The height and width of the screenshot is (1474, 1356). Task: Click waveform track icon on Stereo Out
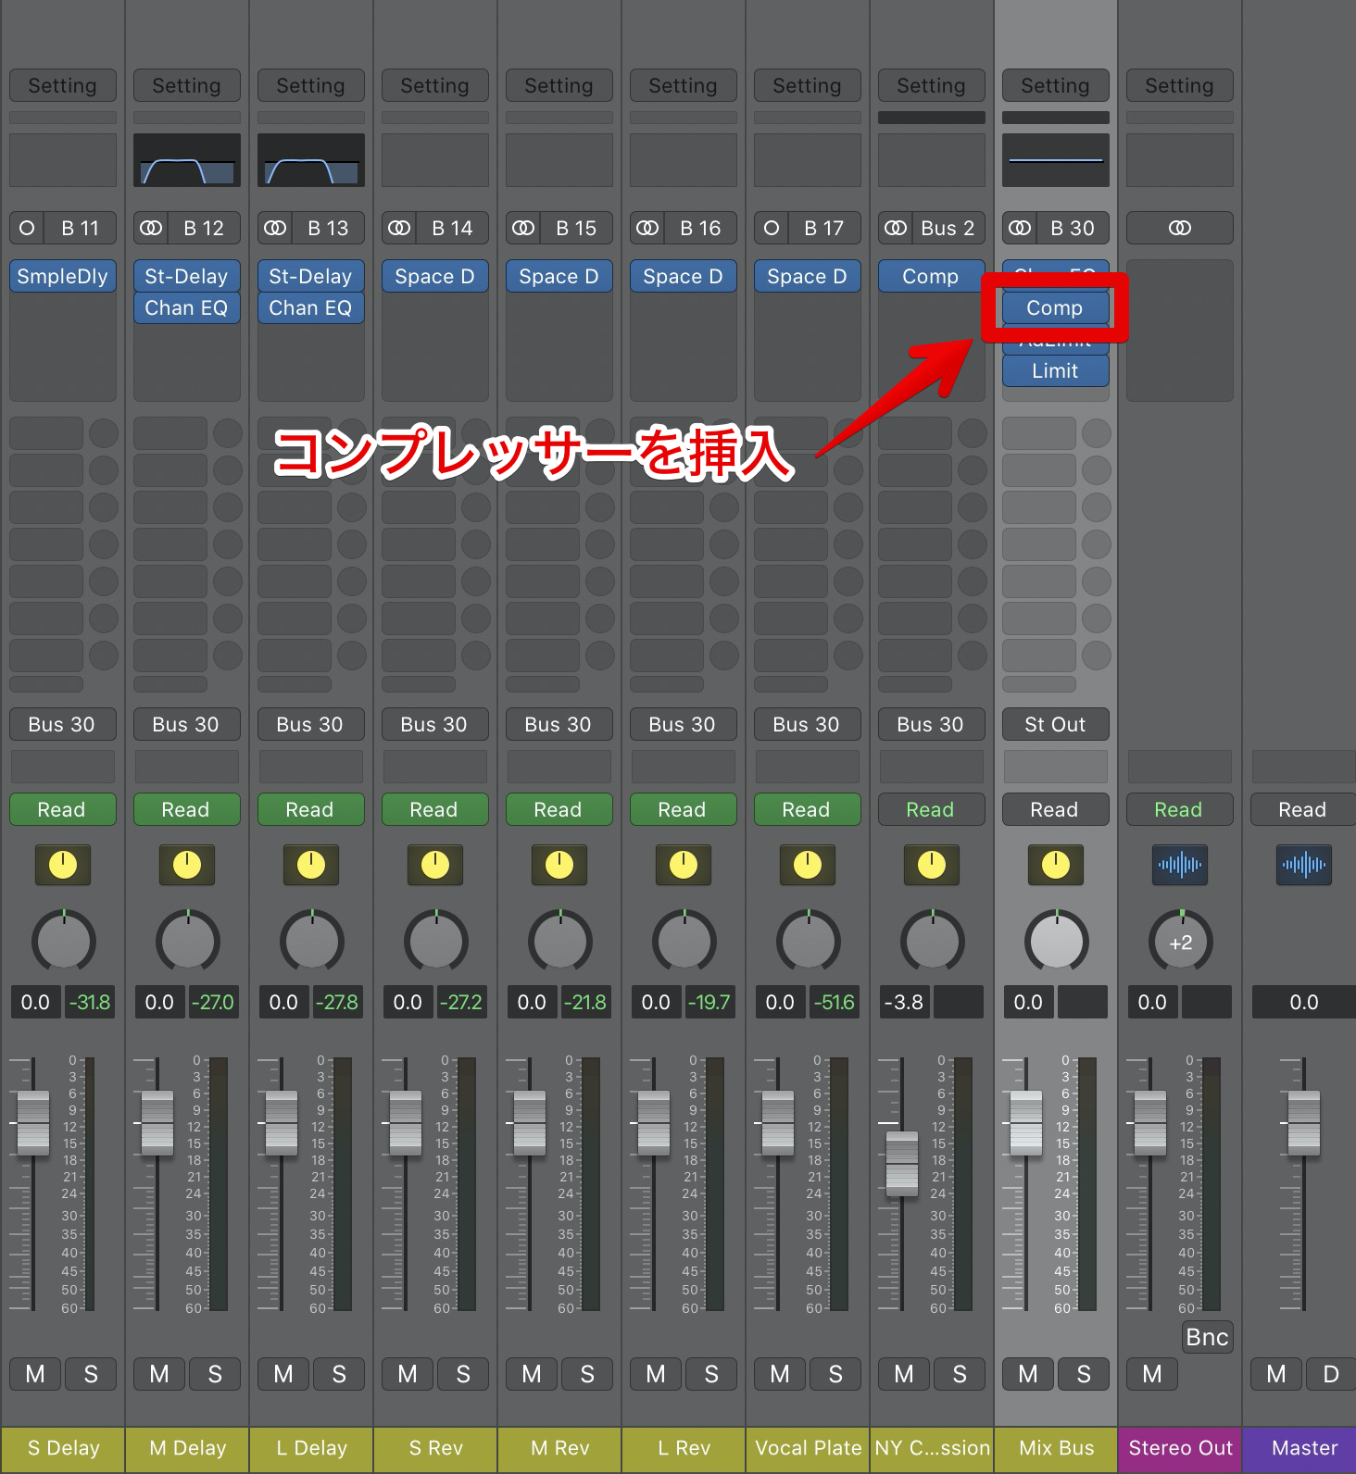point(1179,865)
